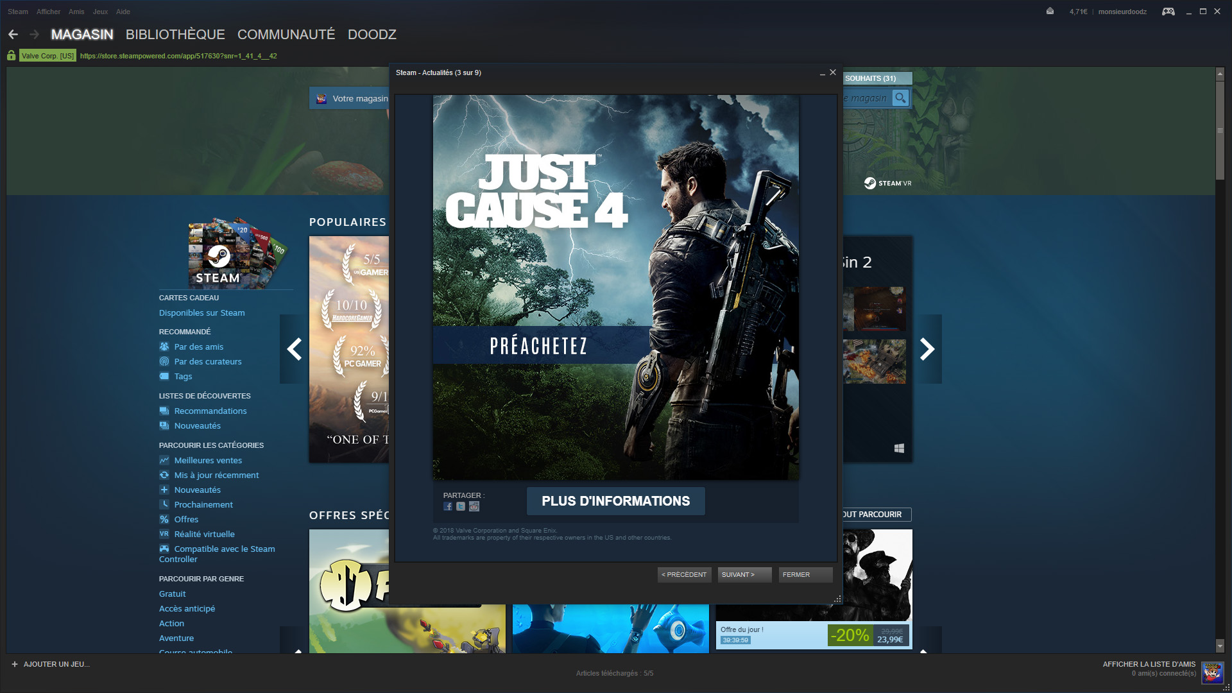Image resolution: width=1232 pixels, height=693 pixels.
Task: Click the Offres percent icon
Action: coord(164,519)
